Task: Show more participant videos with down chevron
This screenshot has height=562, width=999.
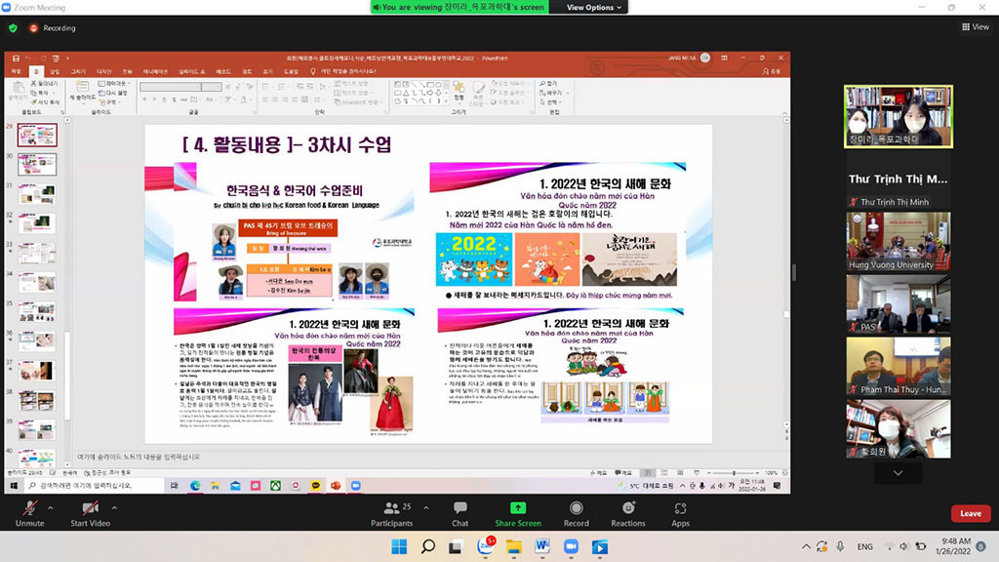Action: coord(898,473)
